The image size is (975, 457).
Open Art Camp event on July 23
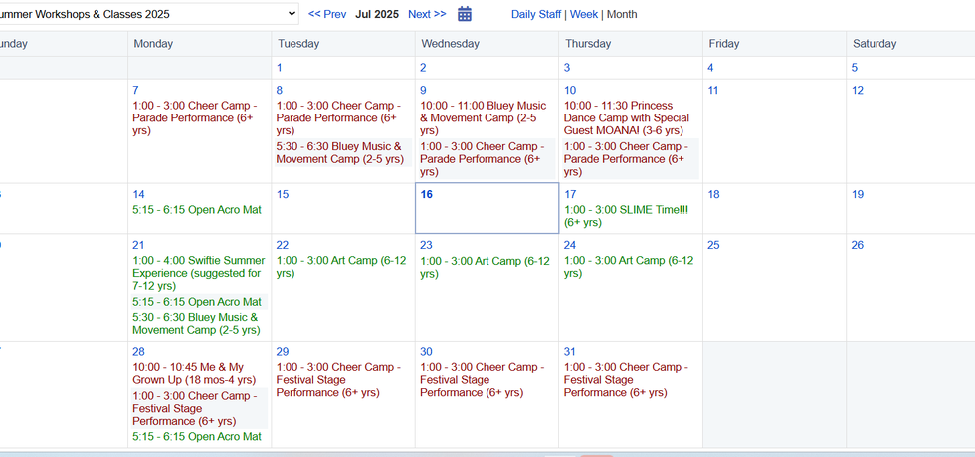pos(486,267)
